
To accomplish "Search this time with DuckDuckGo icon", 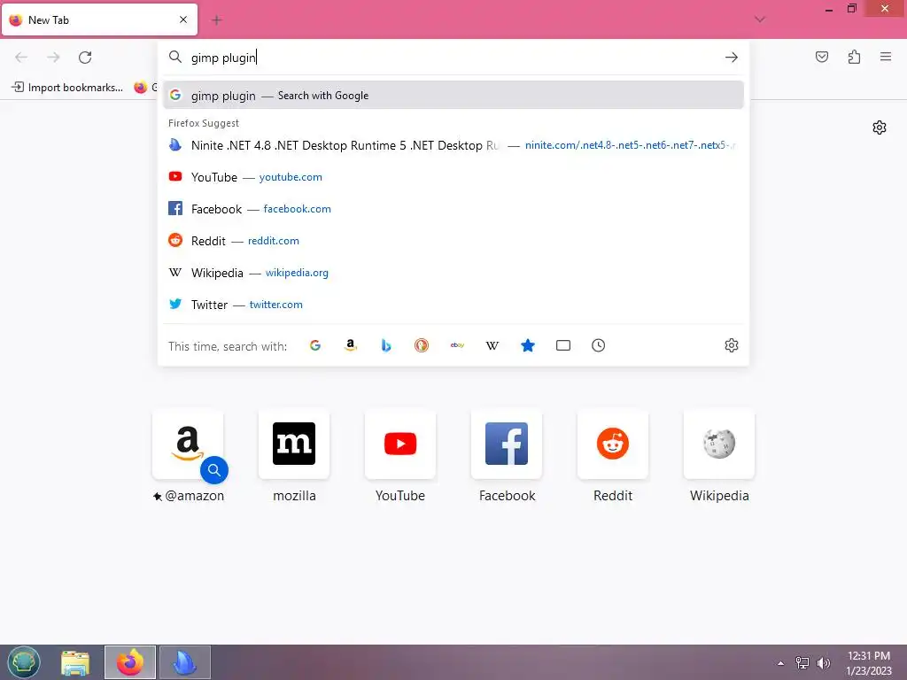I will tap(421, 345).
